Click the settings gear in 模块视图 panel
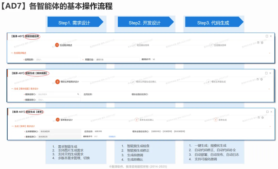 click(x=262, y=79)
